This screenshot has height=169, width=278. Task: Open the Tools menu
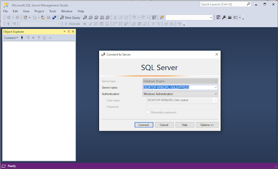(53, 11)
